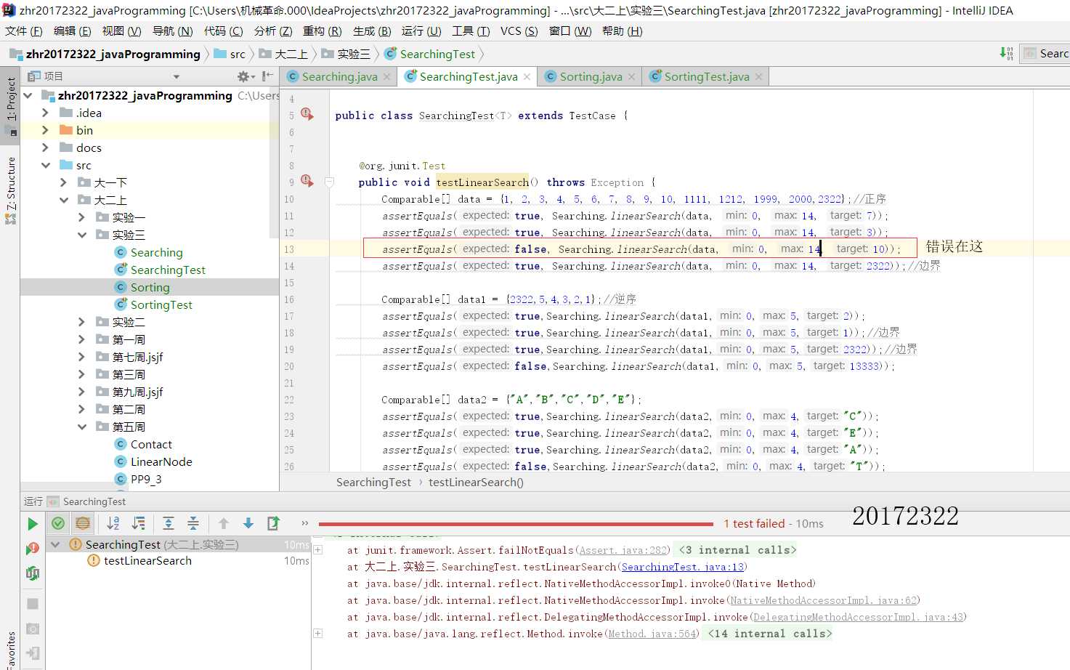Open the Project panel gear settings icon
The image size is (1070, 670).
(x=244, y=76)
